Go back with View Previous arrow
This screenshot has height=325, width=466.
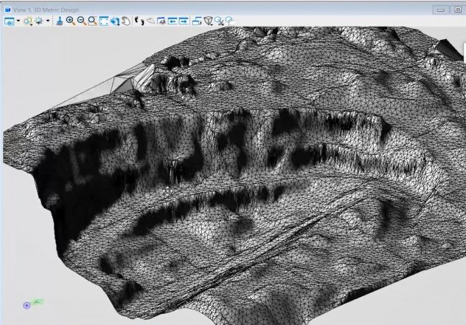pyautogui.click(x=173, y=21)
